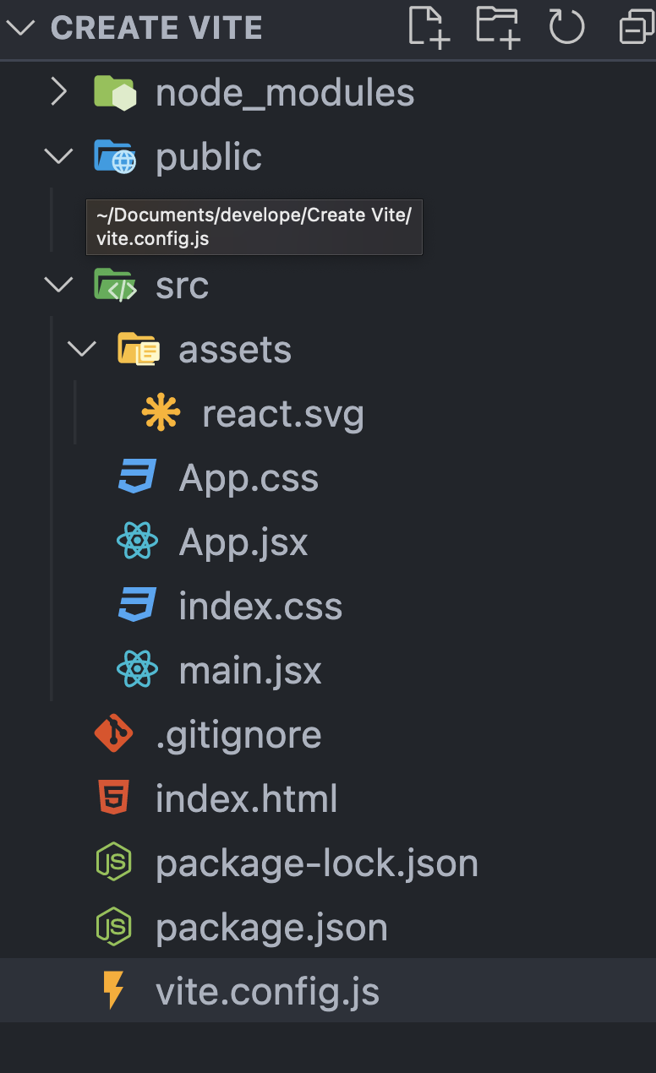Expand the node_modules folder chevron
656x1073 pixels.
tap(58, 92)
